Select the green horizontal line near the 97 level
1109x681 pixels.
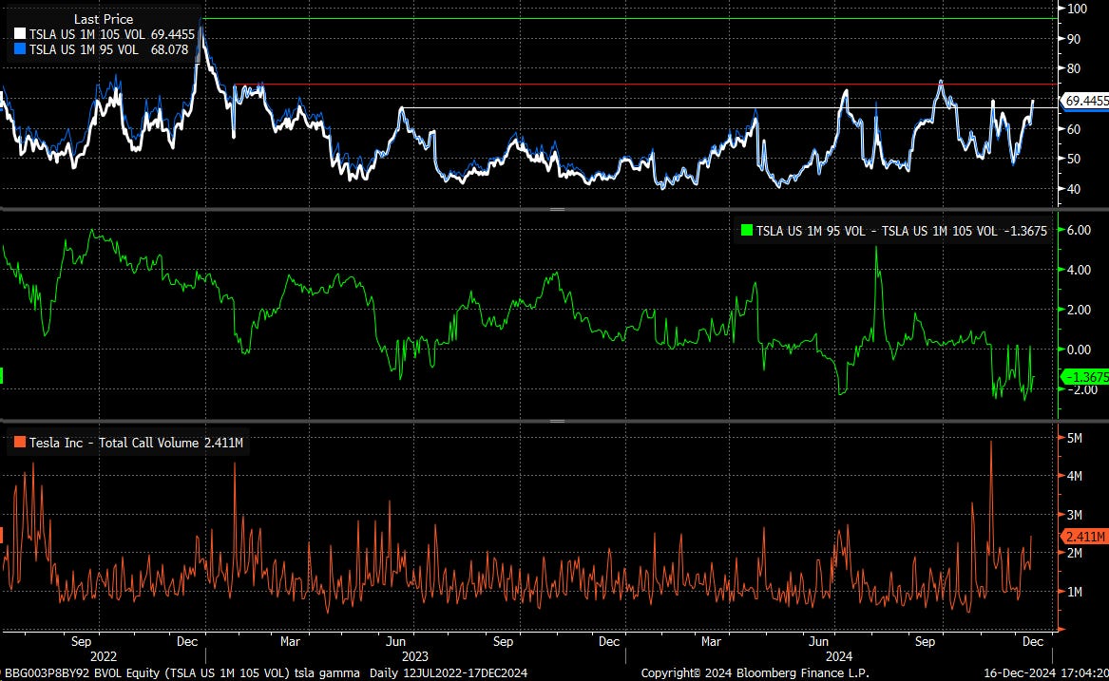629,18
